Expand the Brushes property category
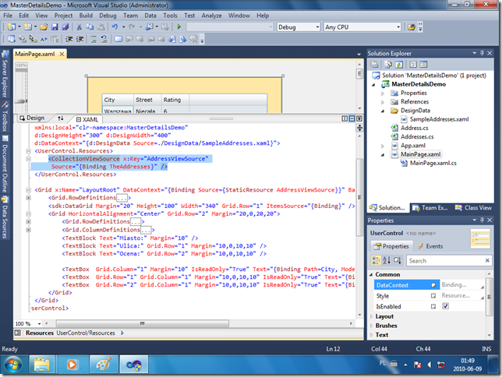This screenshot has height=377, width=502. point(371,326)
